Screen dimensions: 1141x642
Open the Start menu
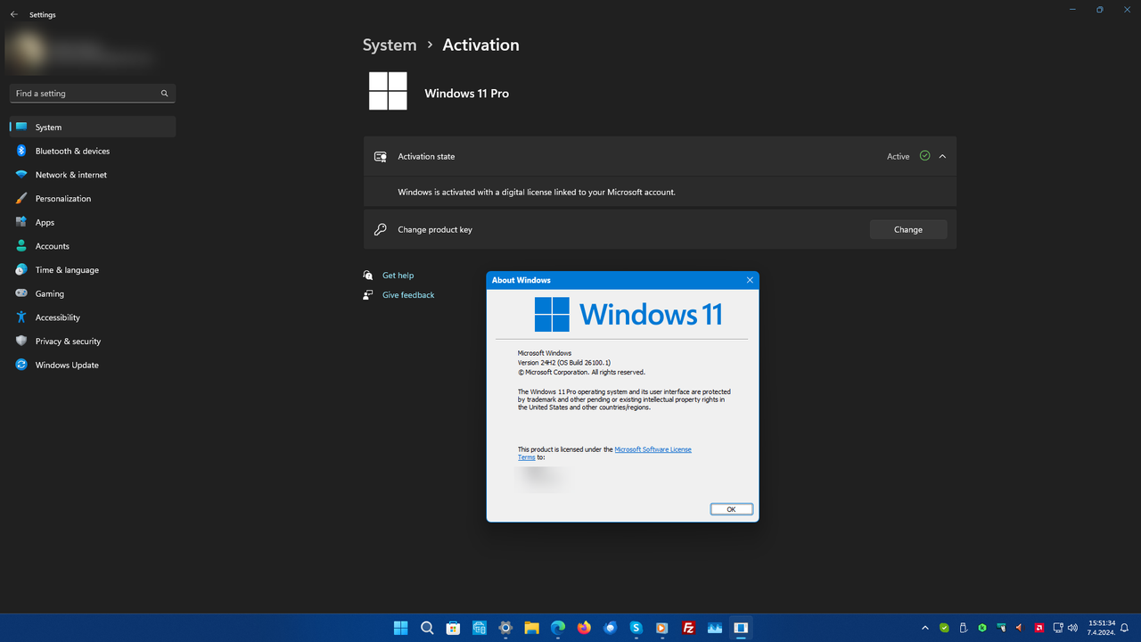(401, 628)
